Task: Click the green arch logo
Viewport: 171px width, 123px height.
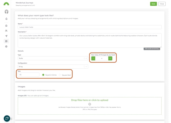Action: (x=6, y=4)
